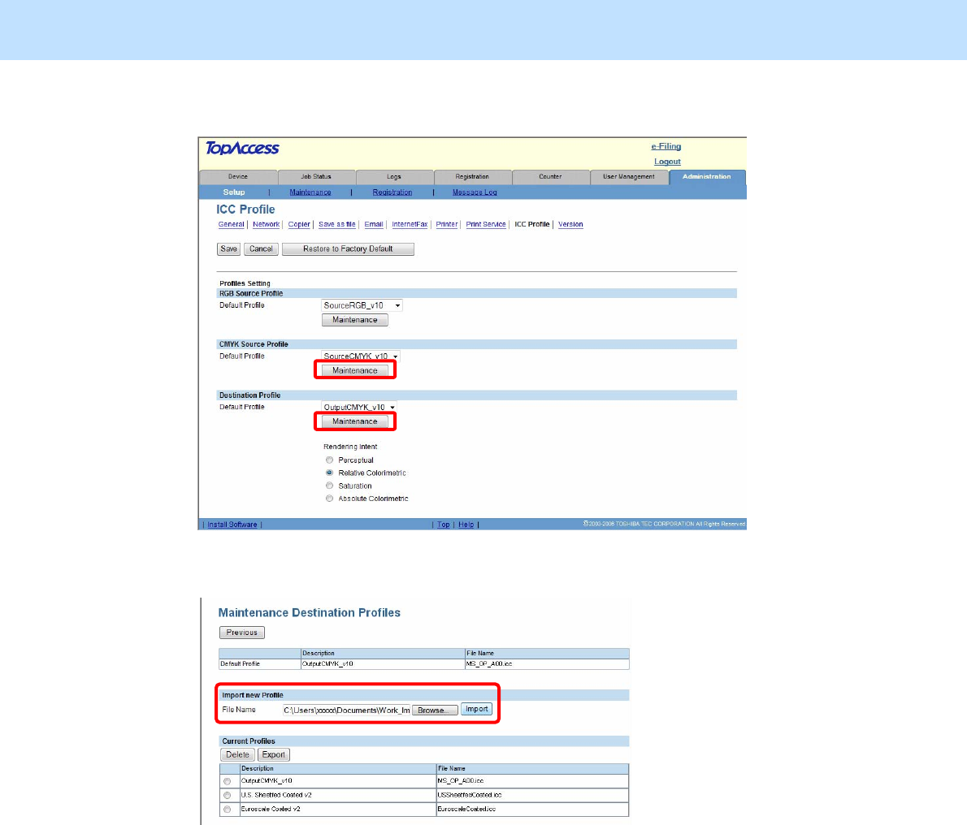Click the Logout link
The width and height of the screenshot is (967, 825).
(667, 162)
